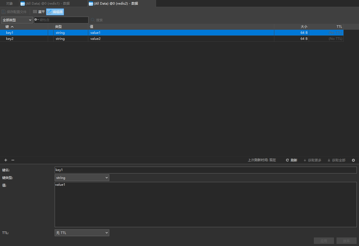The height and width of the screenshot is (246, 359).
Task: Click the add key plus icon
Action: tap(6, 160)
